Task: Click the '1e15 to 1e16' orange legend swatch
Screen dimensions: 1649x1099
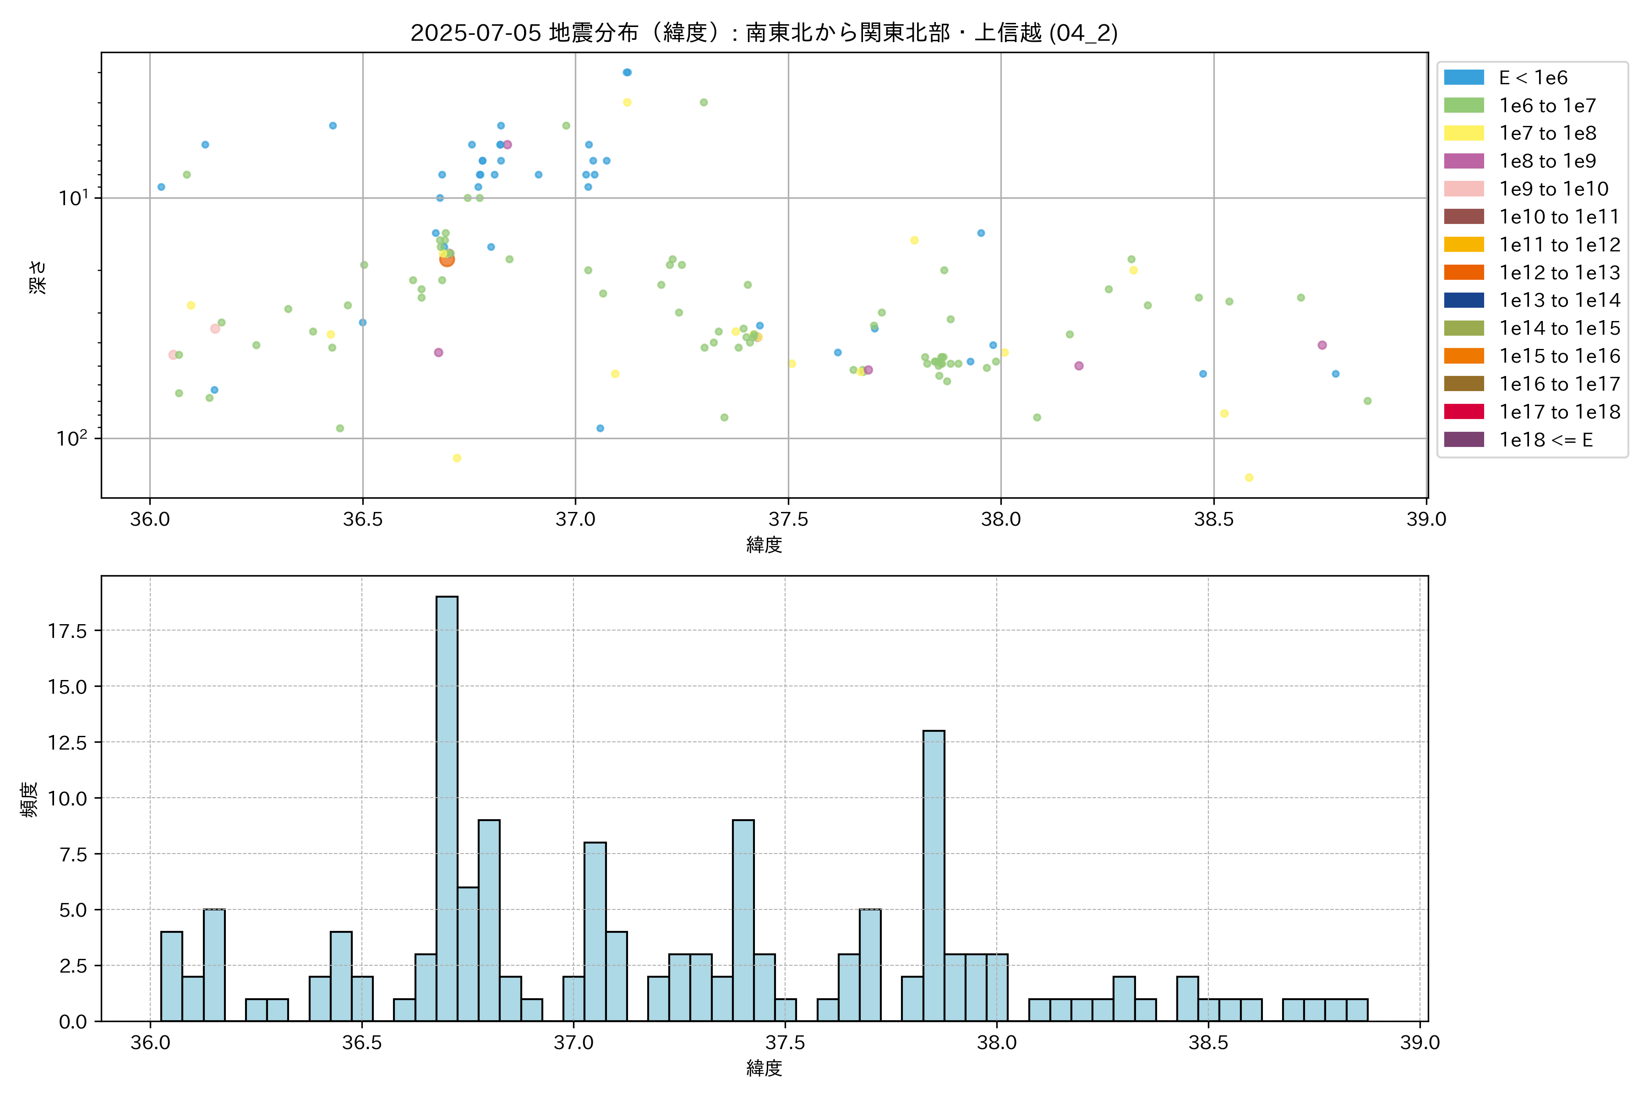Action: [x=1463, y=356]
